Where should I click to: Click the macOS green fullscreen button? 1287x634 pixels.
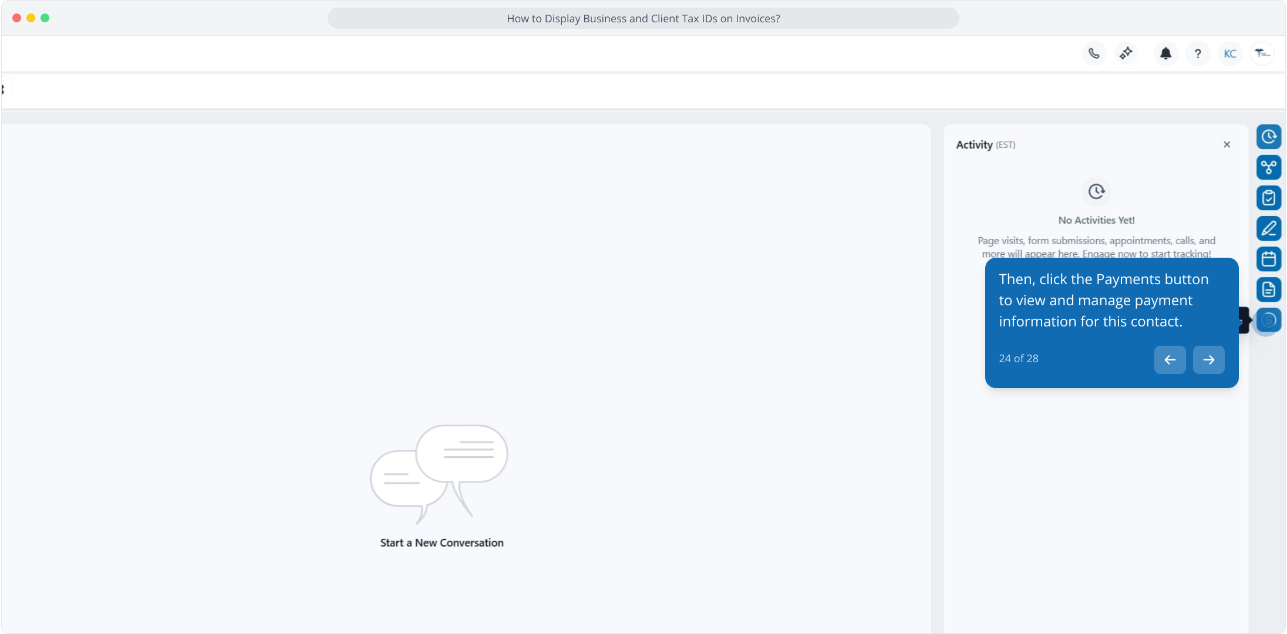point(45,18)
